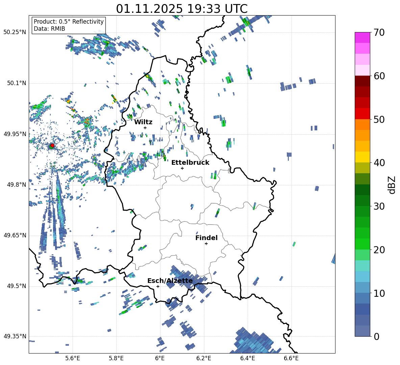Click the 49.65°N latitude label

[15, 235]
